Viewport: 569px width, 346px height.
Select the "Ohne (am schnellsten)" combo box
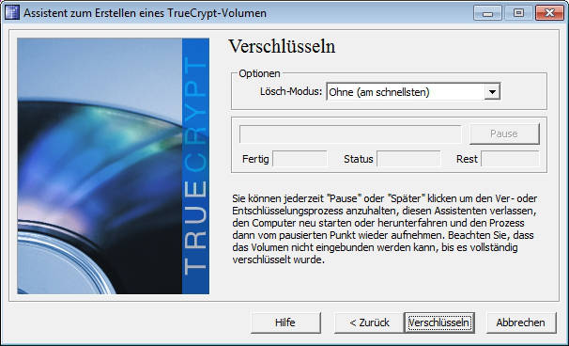click(x=413, y=92)
